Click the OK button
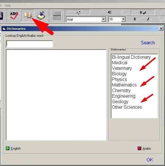 (150, 160)
